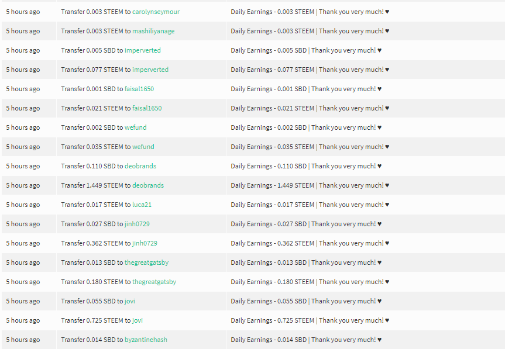The width and height of the screenshot is (505, 349).
Task: Click 'Transfer 0.180 STEEM to' text
Action: (96, 282)
